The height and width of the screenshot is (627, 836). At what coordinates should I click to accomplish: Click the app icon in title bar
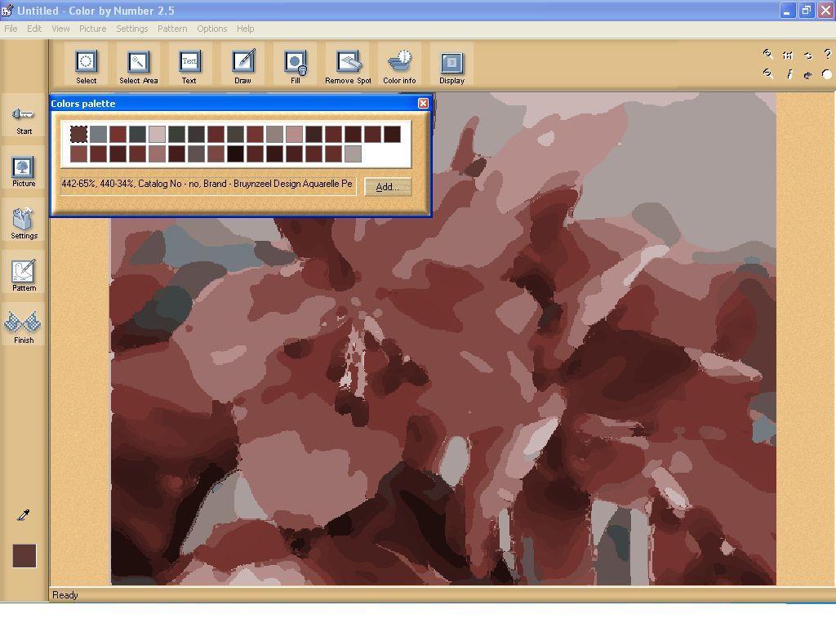coord(7,10)
